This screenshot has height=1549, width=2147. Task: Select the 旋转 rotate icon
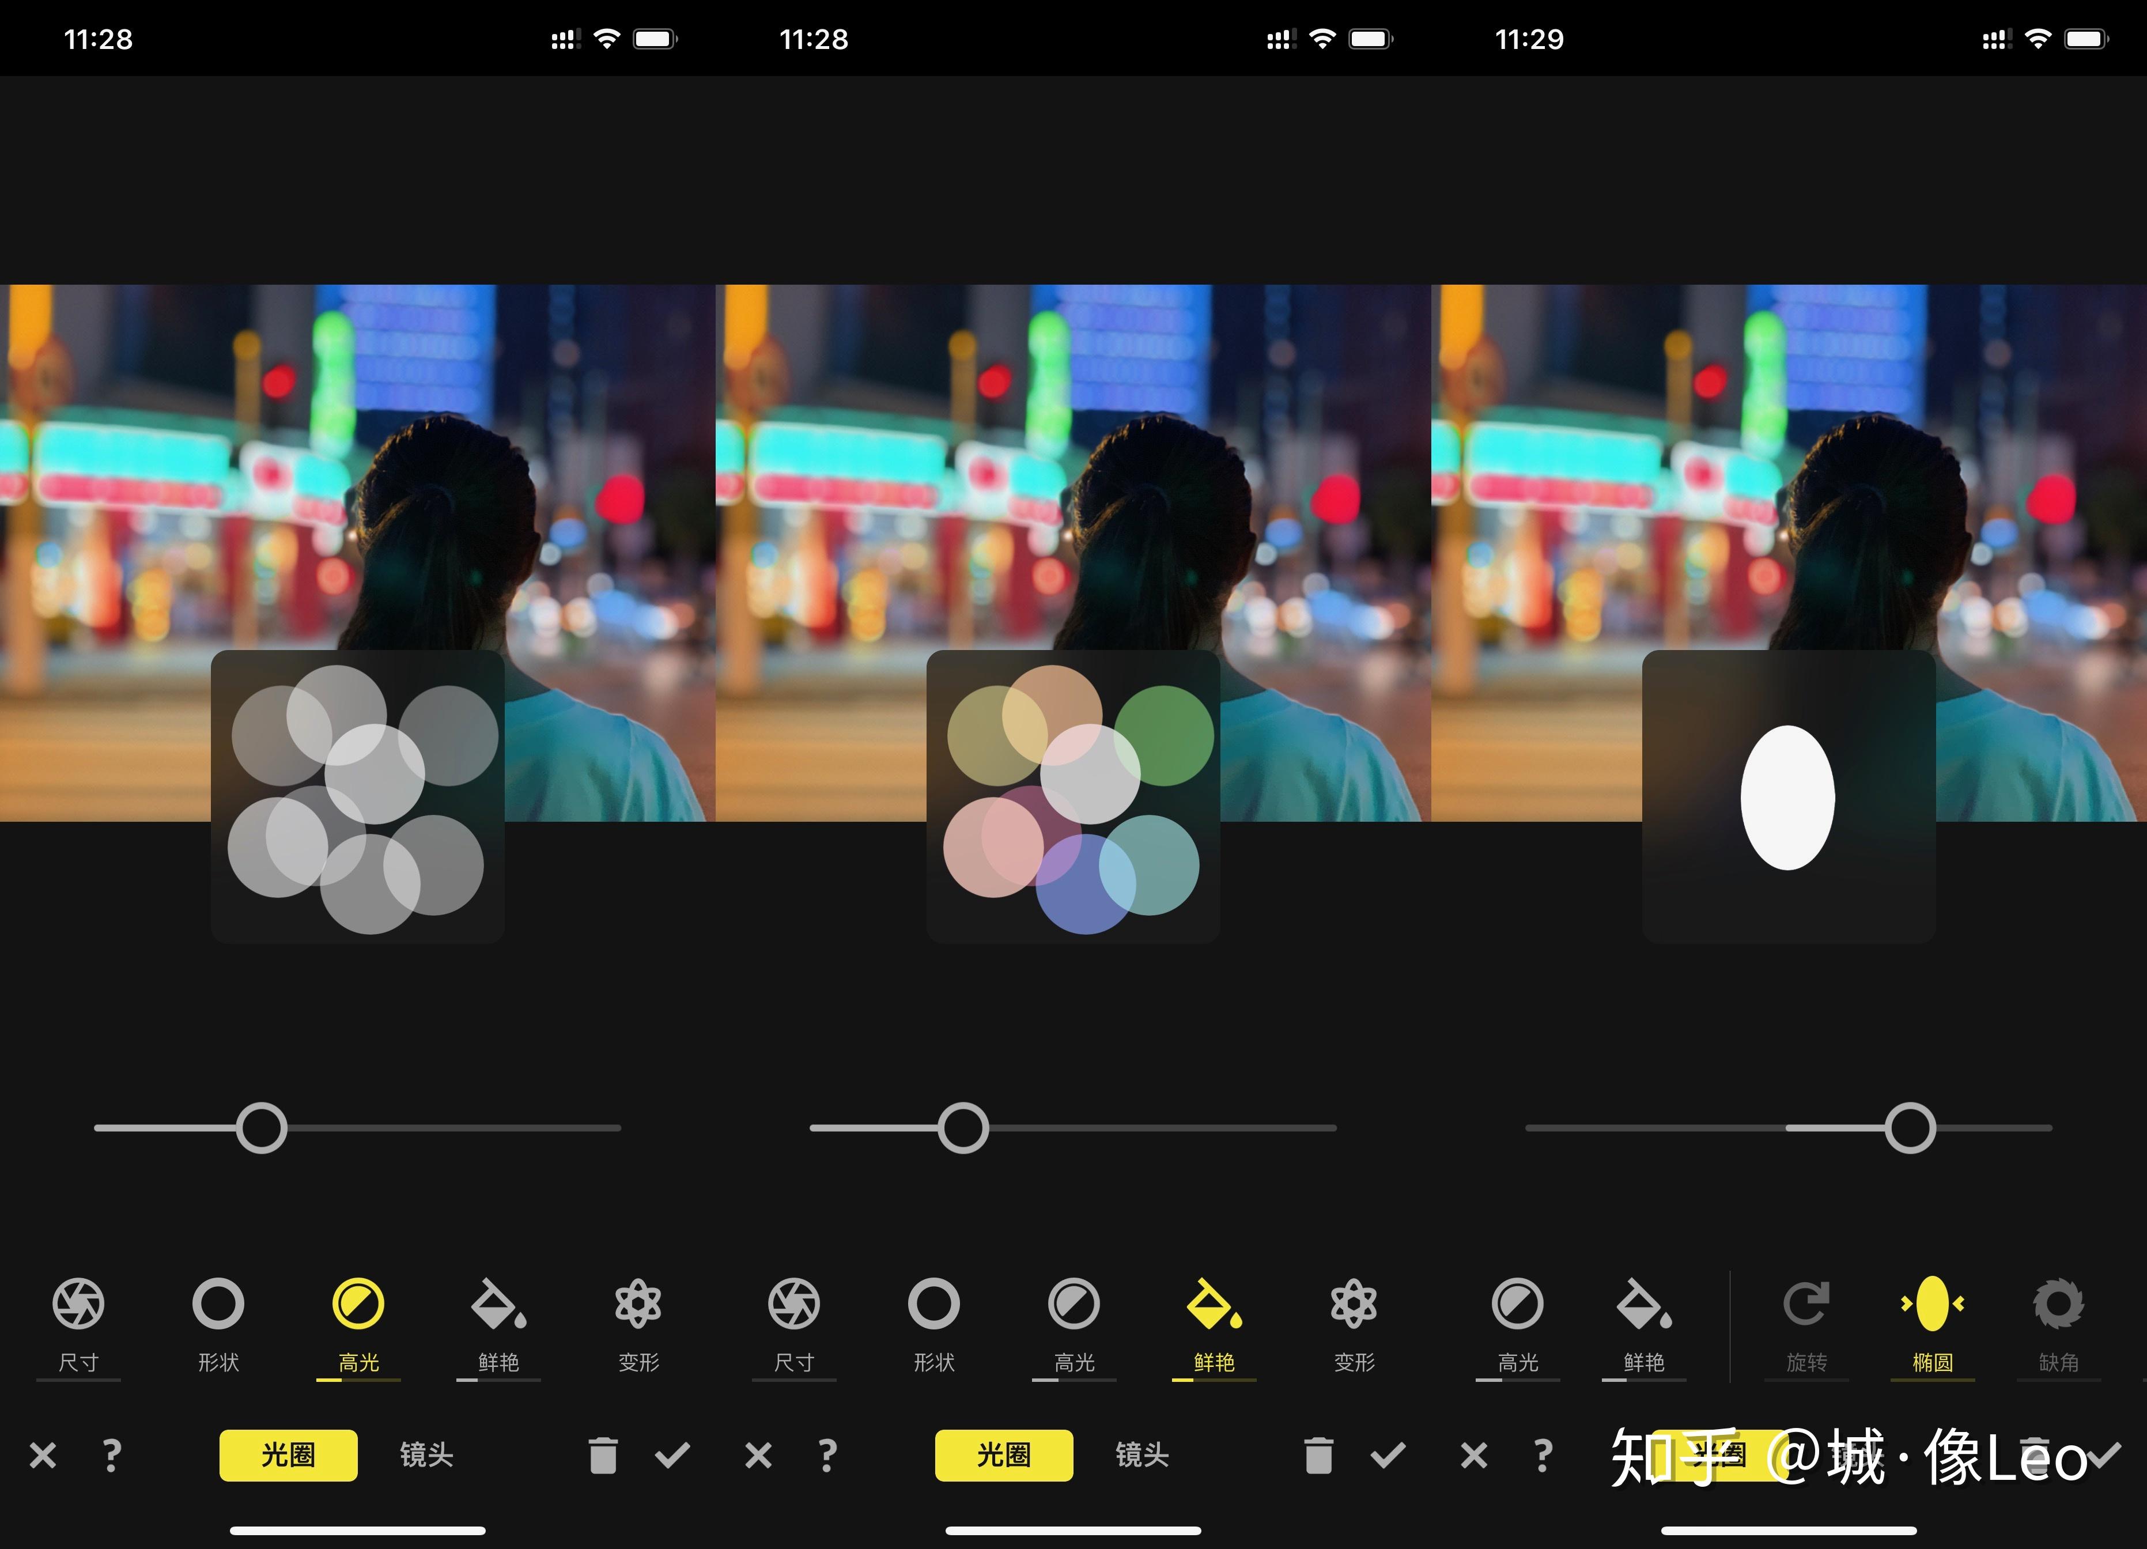click(1806, 1305)
